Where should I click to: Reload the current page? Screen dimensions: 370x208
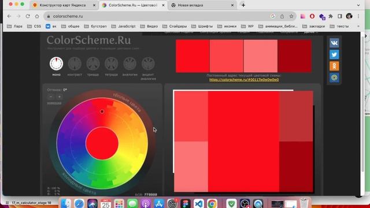click(x=28, y=16)
